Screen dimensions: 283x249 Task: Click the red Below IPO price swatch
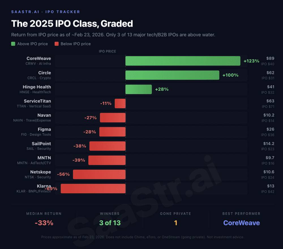(57, 44)
